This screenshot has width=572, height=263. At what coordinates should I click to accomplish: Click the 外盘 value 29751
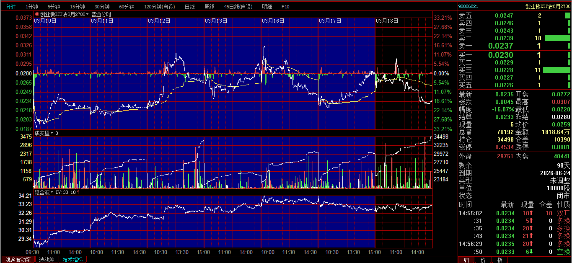[505, 156]
